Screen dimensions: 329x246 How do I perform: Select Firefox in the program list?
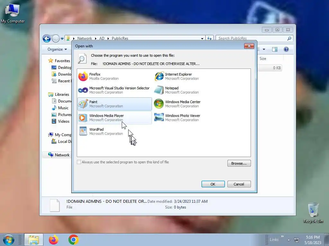click(x=115, y=76)
